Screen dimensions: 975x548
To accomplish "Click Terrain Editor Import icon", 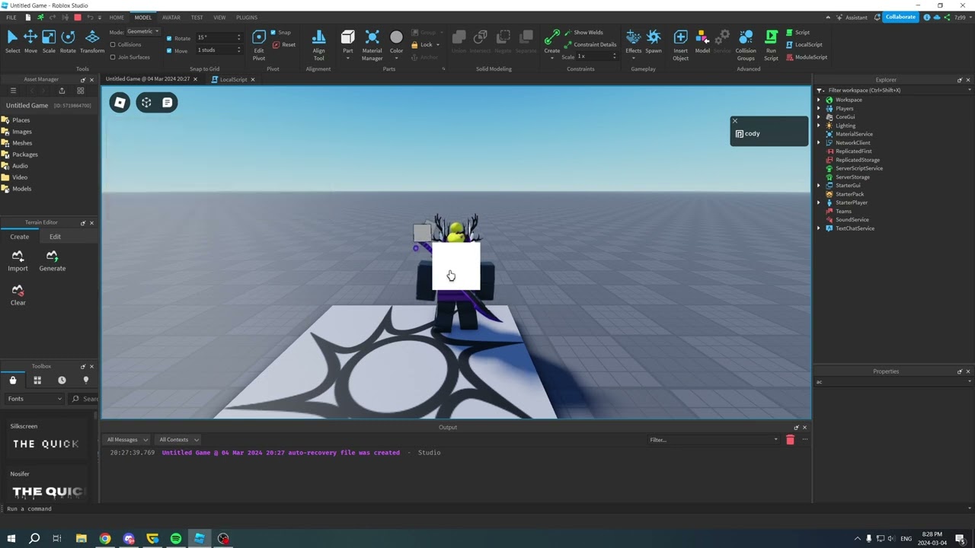I will 18,261.
